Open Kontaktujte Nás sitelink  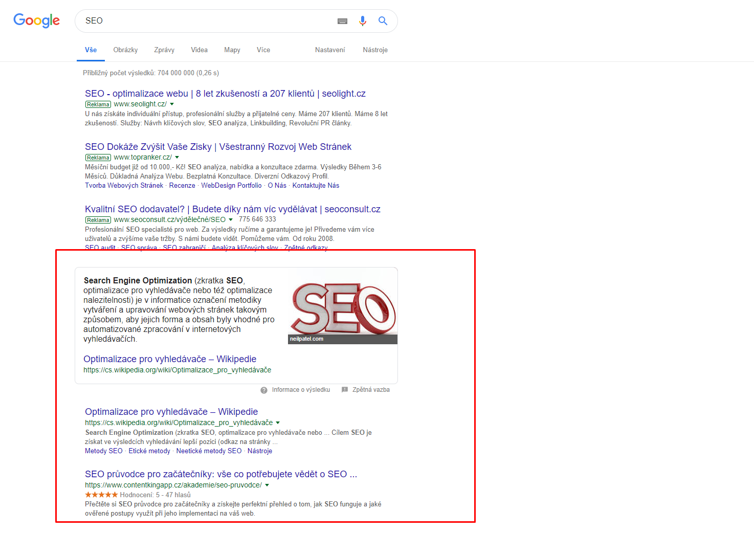(316, 186)
